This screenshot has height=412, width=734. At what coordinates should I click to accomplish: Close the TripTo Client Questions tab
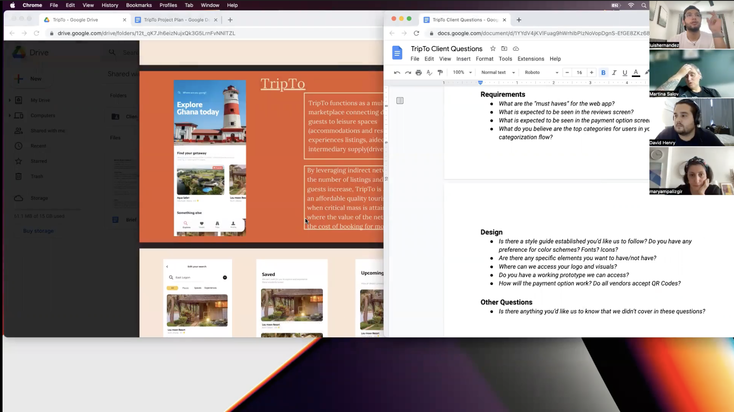(x=504, y=20)
